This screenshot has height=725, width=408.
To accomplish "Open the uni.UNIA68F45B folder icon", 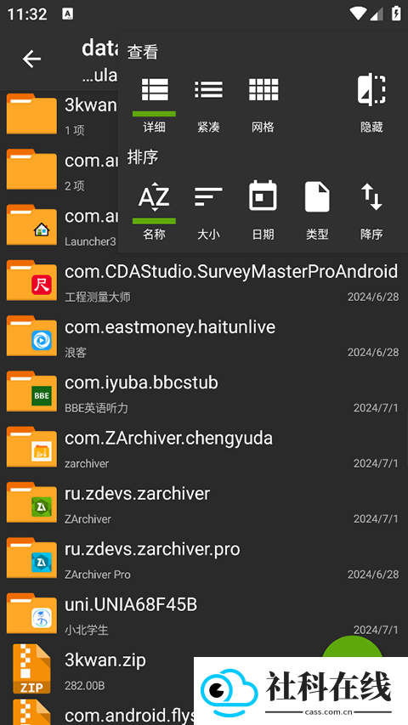I will pyautogui.click(x=31, y=613).
